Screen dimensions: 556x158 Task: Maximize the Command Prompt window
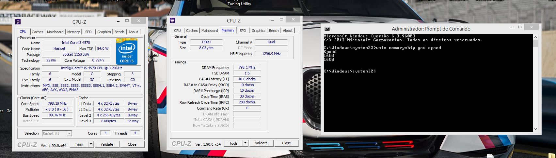click(x=520, y=27)
